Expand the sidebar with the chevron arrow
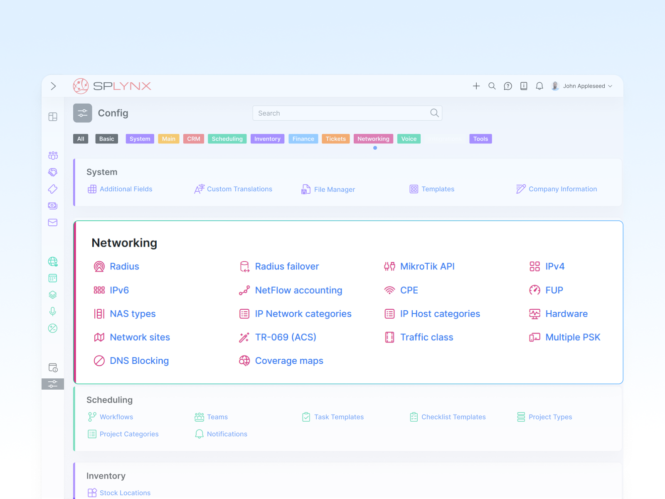This screenshot has width=665, height=499. point(53,86)
